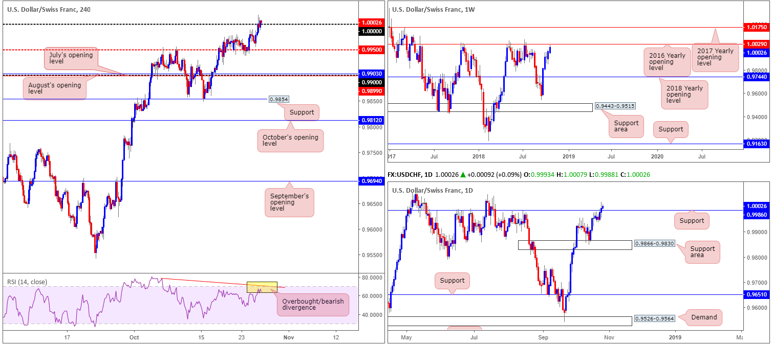The width and height of the screenshot is (772, 345).
Task: Click the 0.97500 price axis label
Action: tap(372, 153)
